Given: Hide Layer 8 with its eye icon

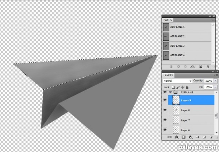Looking at the screenshot, I should (x=165, y=110).
